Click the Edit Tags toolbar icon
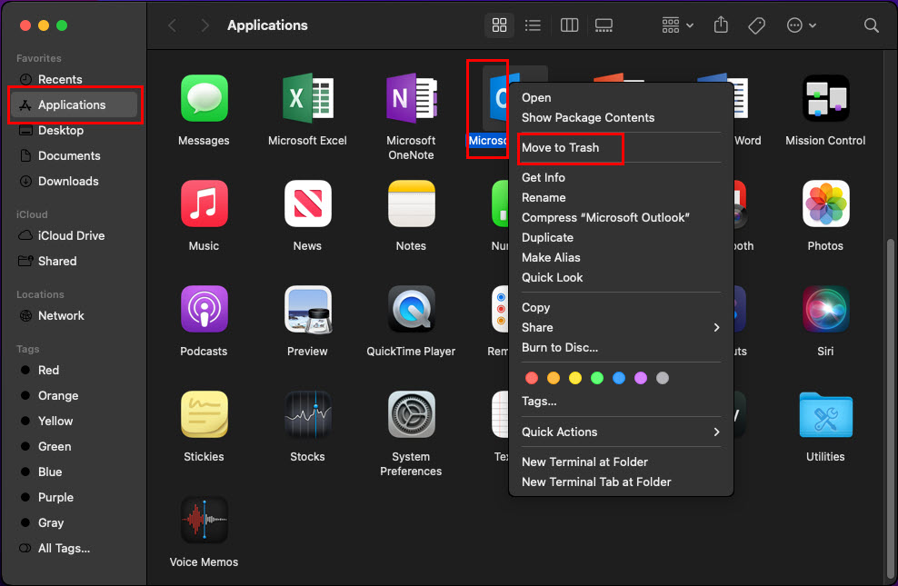 [756, 25]
